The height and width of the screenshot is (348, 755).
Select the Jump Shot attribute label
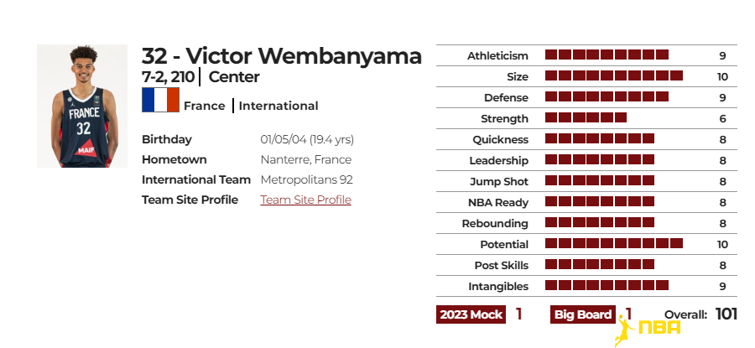tap(499, 181)
